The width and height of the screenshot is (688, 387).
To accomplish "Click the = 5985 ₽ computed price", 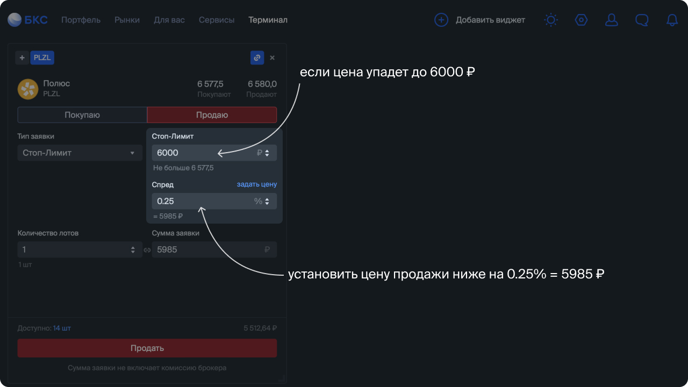I will [168, 216].
